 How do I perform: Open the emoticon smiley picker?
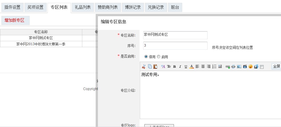pos(250,66)
